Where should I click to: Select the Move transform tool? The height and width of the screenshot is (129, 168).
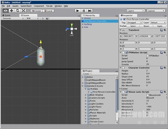pyautogui.click(x=11, y=11)
